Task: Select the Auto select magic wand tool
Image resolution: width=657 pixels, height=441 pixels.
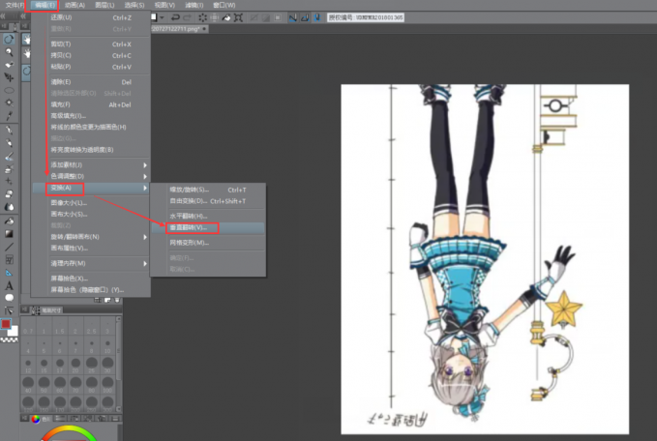Action: pyautogui.click(x=9, y=103)
